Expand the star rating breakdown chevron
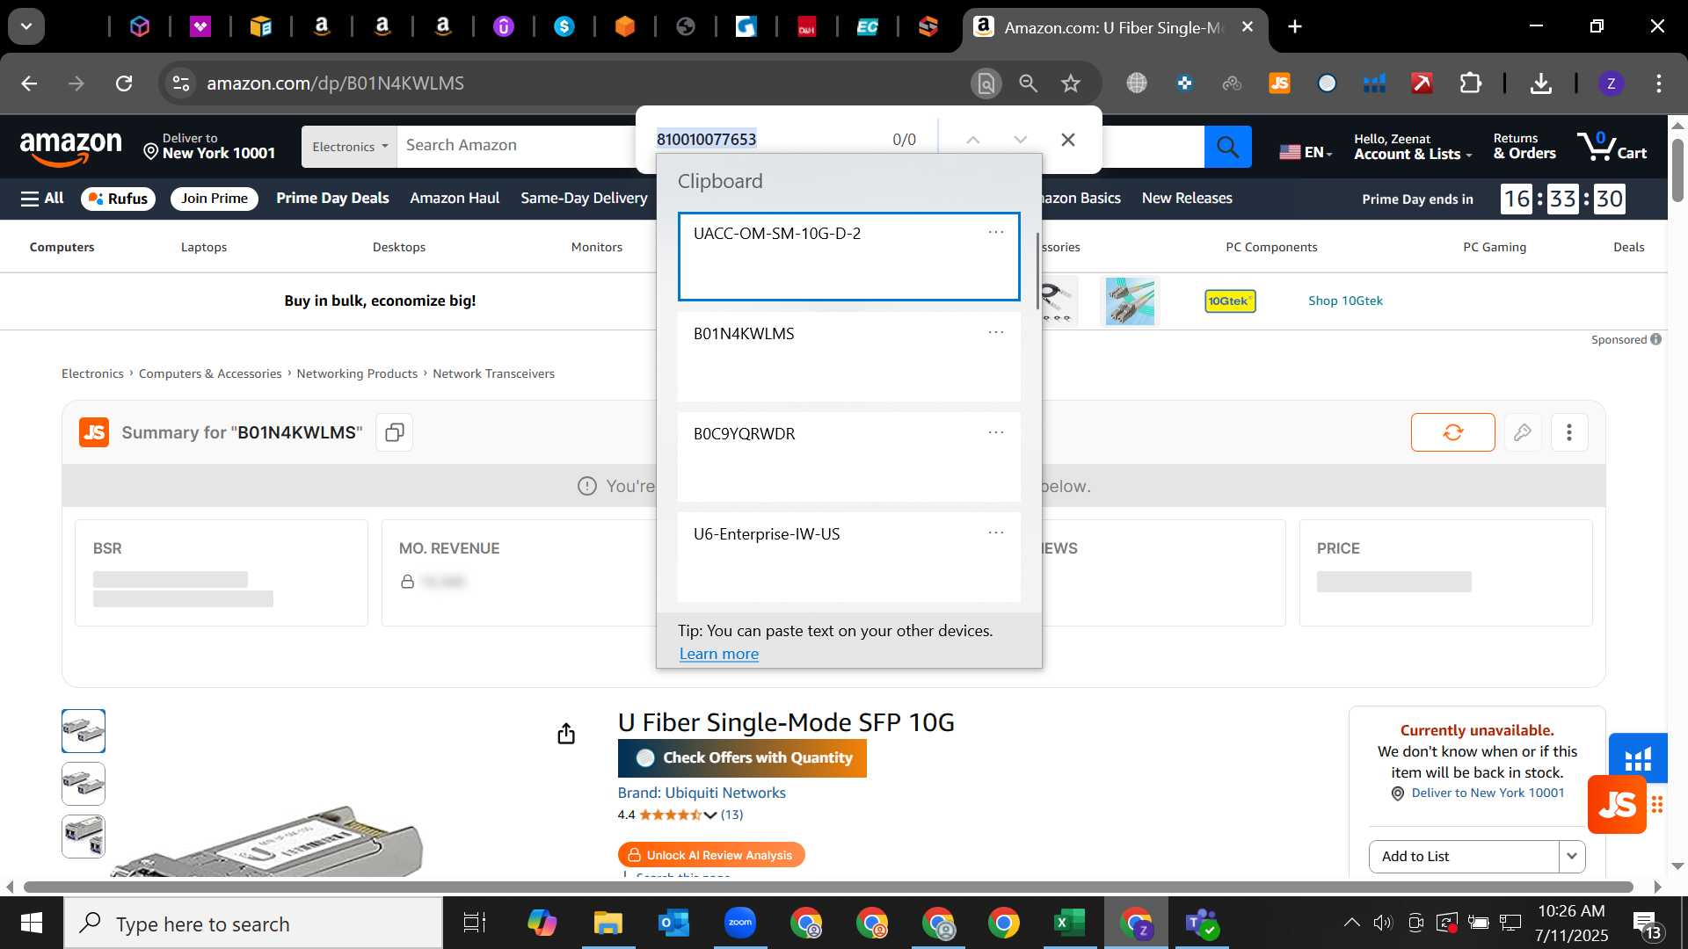This screenshot has width=1688, height=949. 710,815
